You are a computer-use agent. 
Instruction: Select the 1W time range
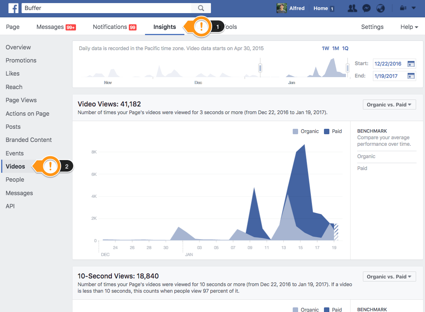click(325, 48)
